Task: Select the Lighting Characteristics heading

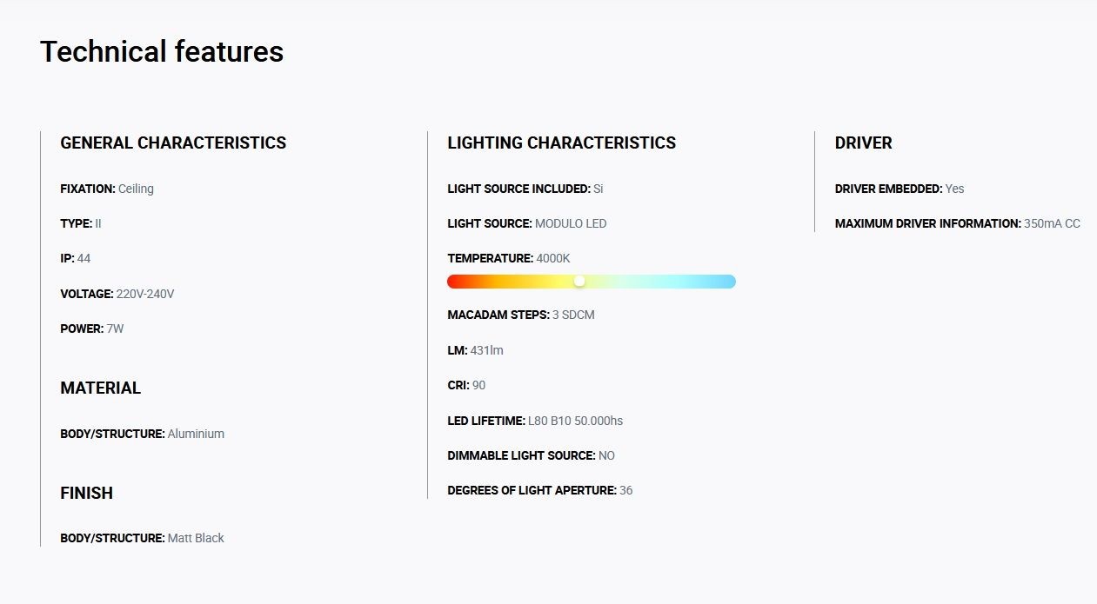Action: 562,143
